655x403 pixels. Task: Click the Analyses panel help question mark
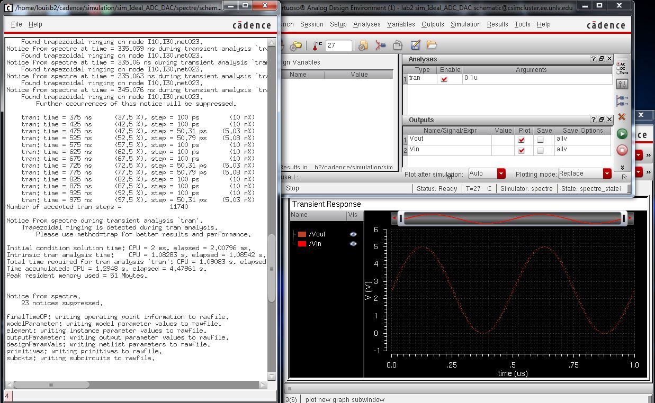click(594, 59)
